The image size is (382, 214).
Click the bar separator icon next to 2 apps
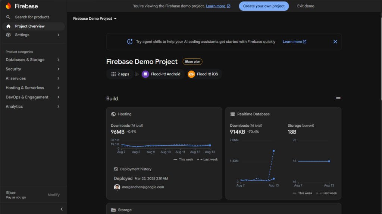[x=137, y=74]
